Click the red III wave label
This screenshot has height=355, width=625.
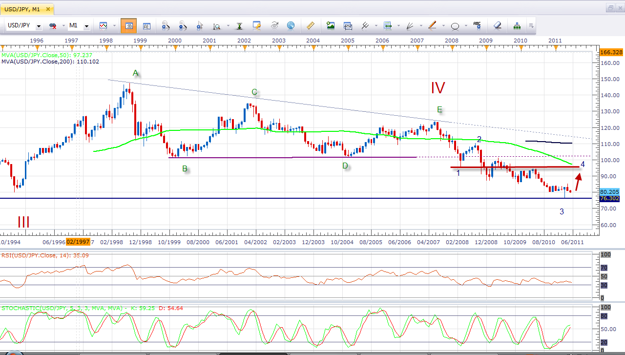(x=24, y=222)
